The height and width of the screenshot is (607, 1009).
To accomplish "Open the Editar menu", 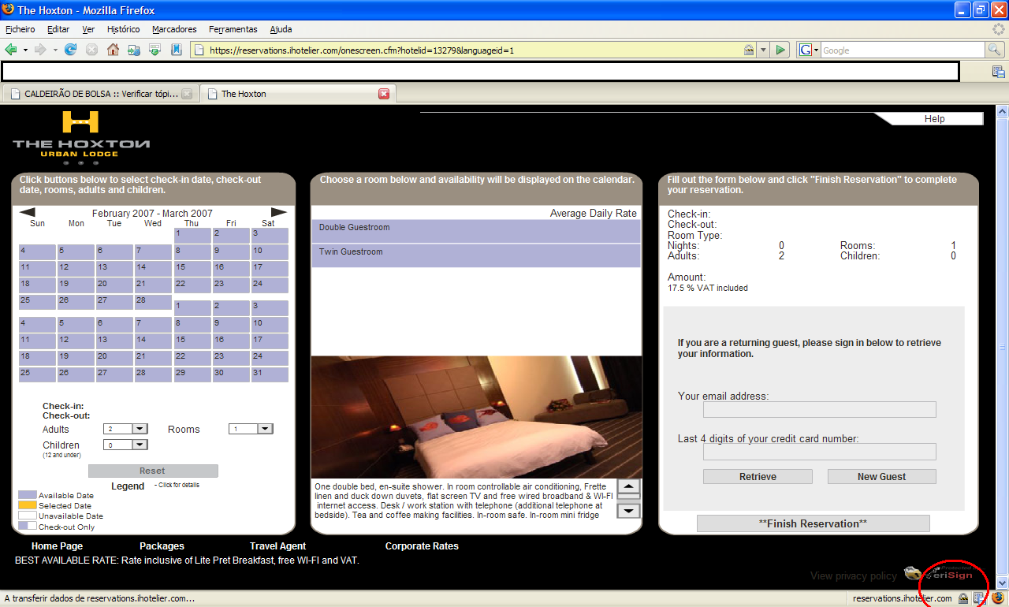I will pos(58,29).
